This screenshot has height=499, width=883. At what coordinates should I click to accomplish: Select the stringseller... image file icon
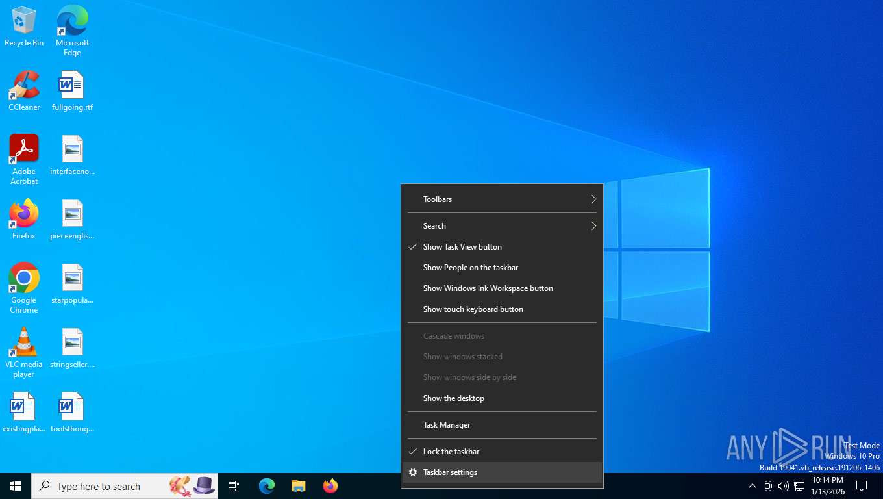72,348
